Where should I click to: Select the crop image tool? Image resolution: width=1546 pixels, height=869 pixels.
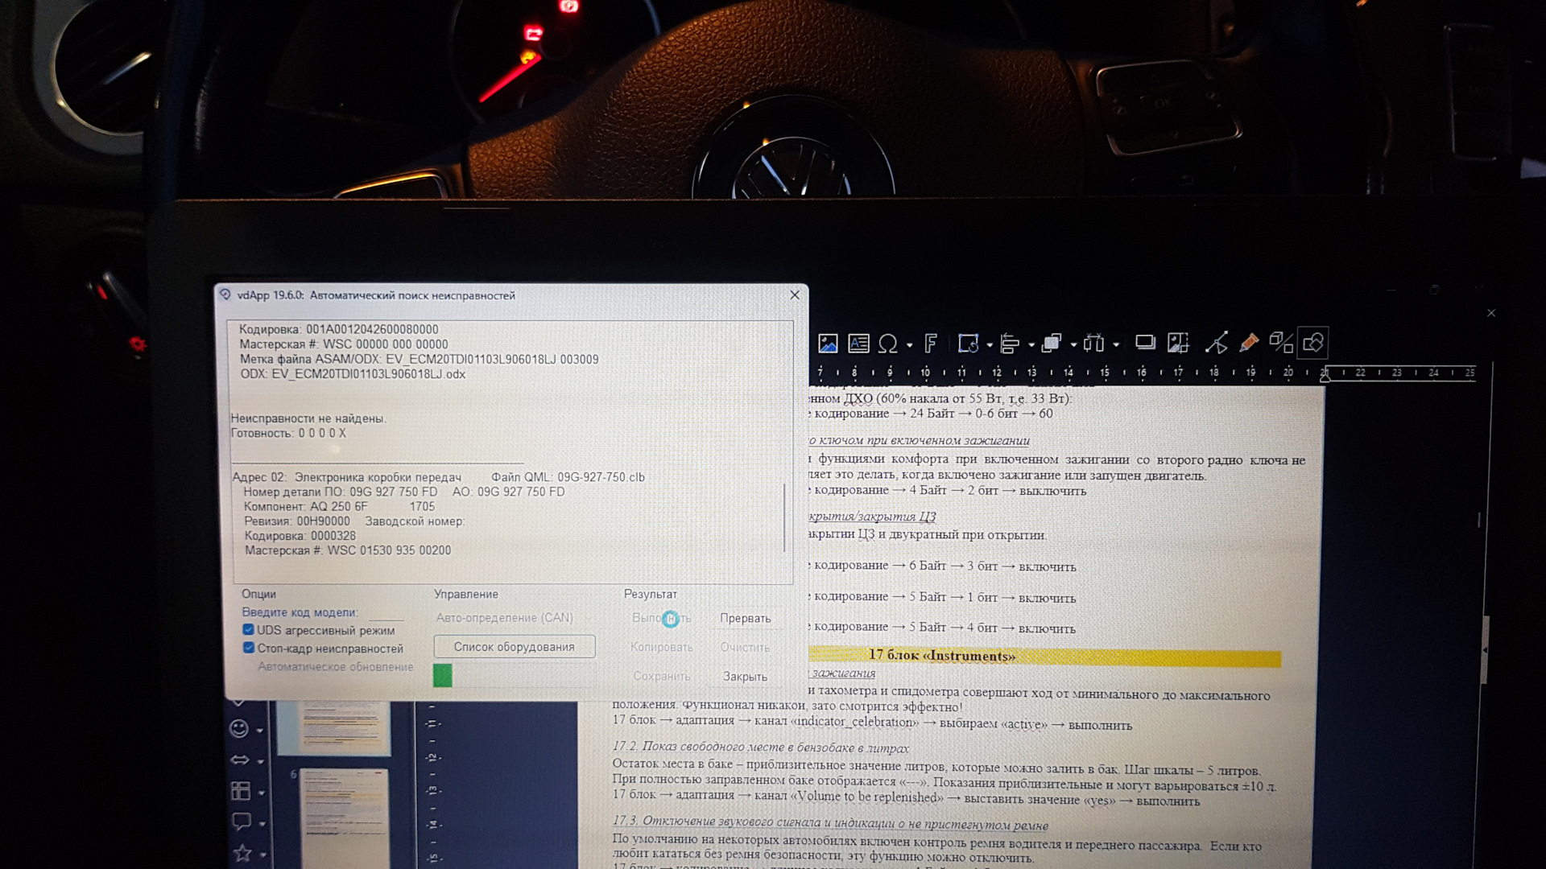click(x=1178, y=344)
